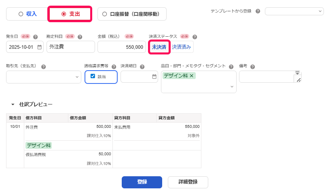
Task: Open calendar picker in 発生日 field
Action: point(39,47)
